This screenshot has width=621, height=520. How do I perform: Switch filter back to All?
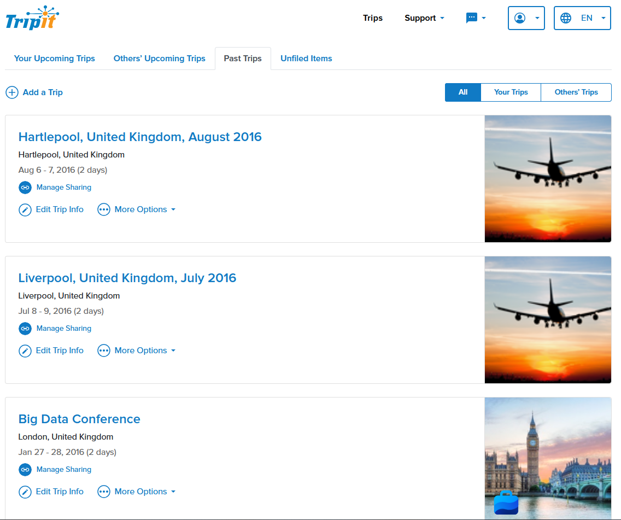pos(462,92)
